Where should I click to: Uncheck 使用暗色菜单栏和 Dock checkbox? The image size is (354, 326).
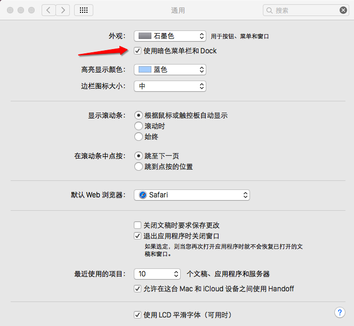tap(138, 51)
